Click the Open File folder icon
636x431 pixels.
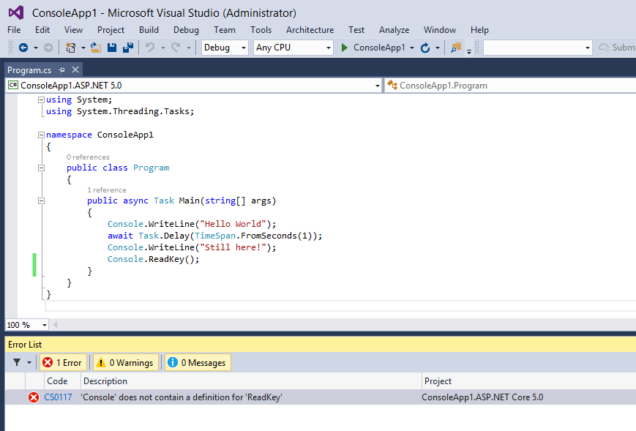[x=96, y=48]
